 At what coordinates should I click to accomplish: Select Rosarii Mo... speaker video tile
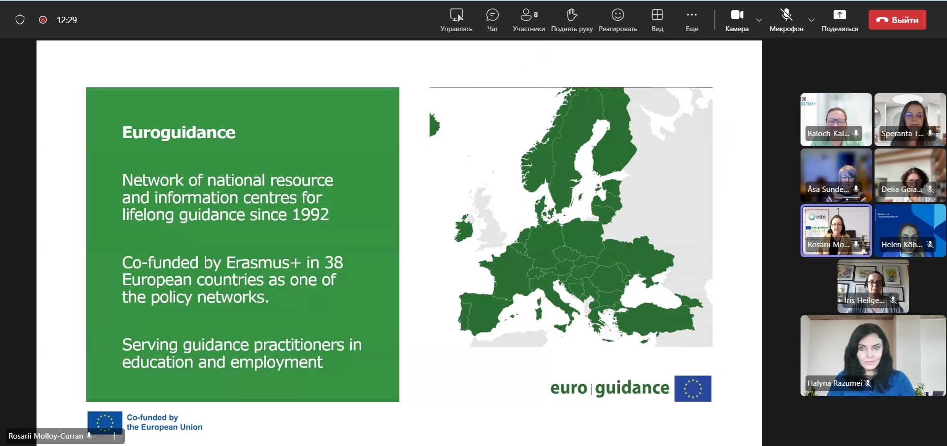click(836, 230)
